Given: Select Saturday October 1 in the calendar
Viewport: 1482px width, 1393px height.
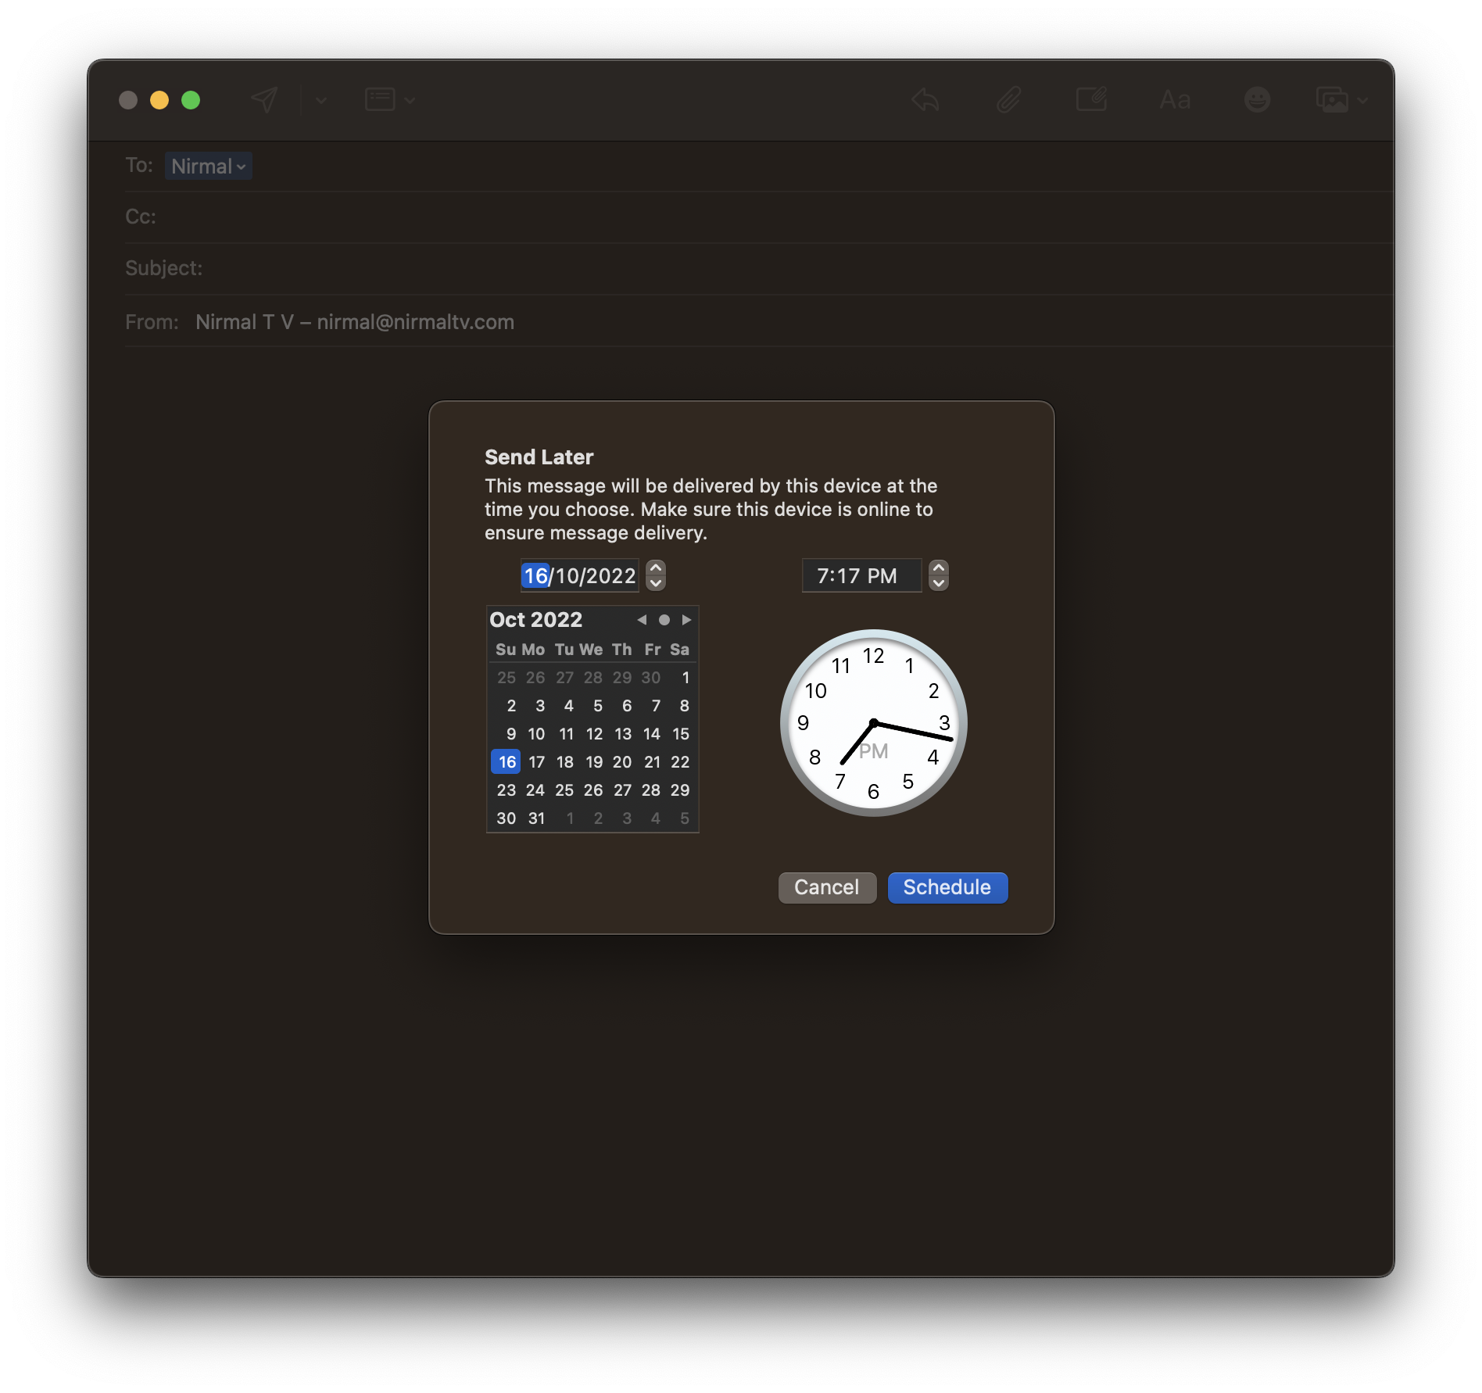Looking at the screenshot, I should [685, 677].
